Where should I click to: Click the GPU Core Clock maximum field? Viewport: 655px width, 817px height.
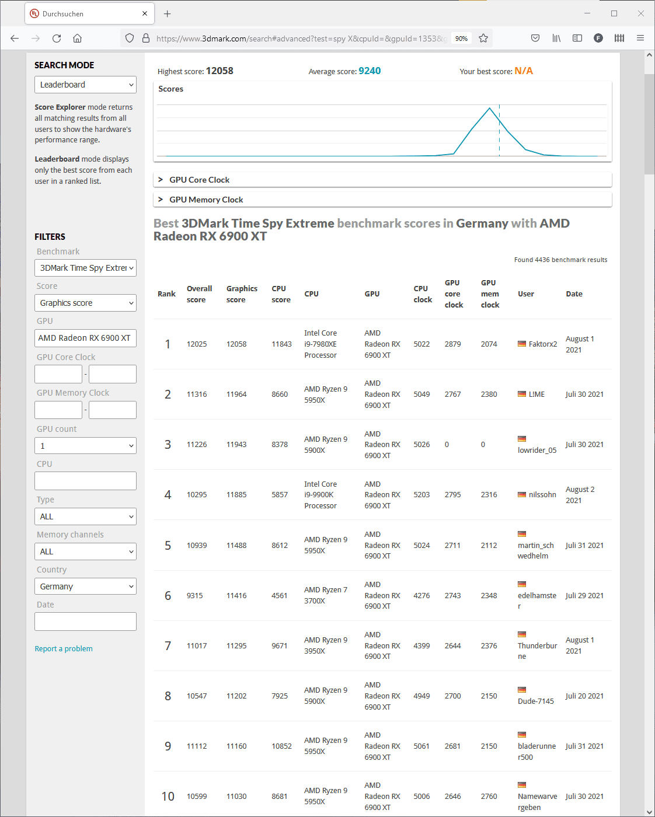pyautogui.click(x=113, y=374)
